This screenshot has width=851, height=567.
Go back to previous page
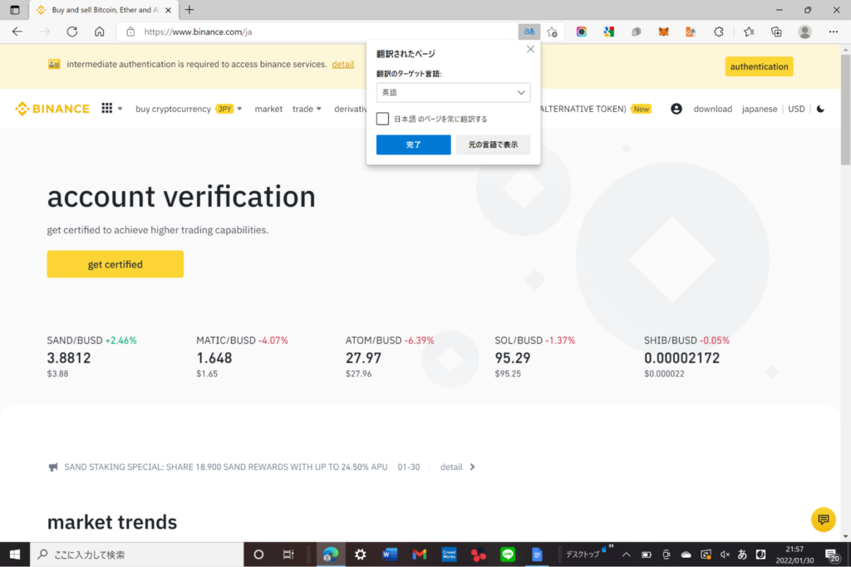(x=17, y=32)
